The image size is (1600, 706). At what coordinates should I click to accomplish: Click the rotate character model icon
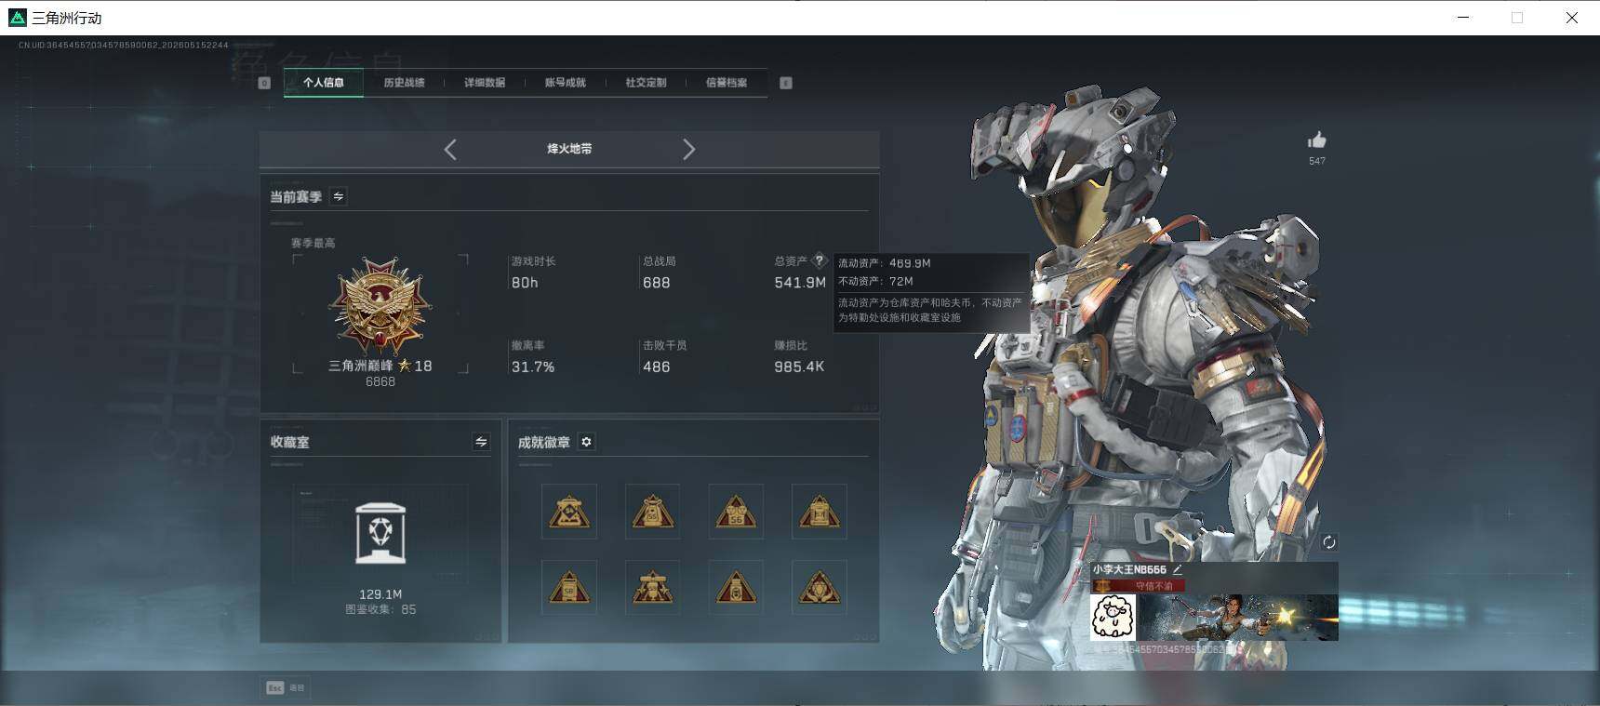click(x=1328, y=542)
